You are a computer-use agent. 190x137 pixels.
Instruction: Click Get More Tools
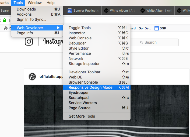tap(82, 116)
